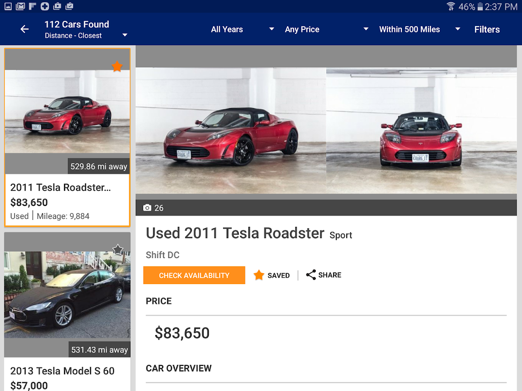The width and height of the screenshot is (522, 391).
Task: Tap CHECK AVAILABILITY button
Action: pos(194,275)
